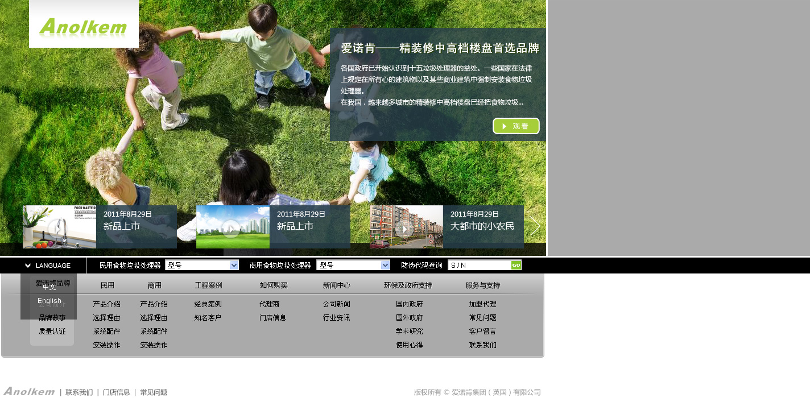Viewport: 810px width, 398px height.
Task: Click the 新品上市 title beside the faucet thumbnail
Action: 122,226
